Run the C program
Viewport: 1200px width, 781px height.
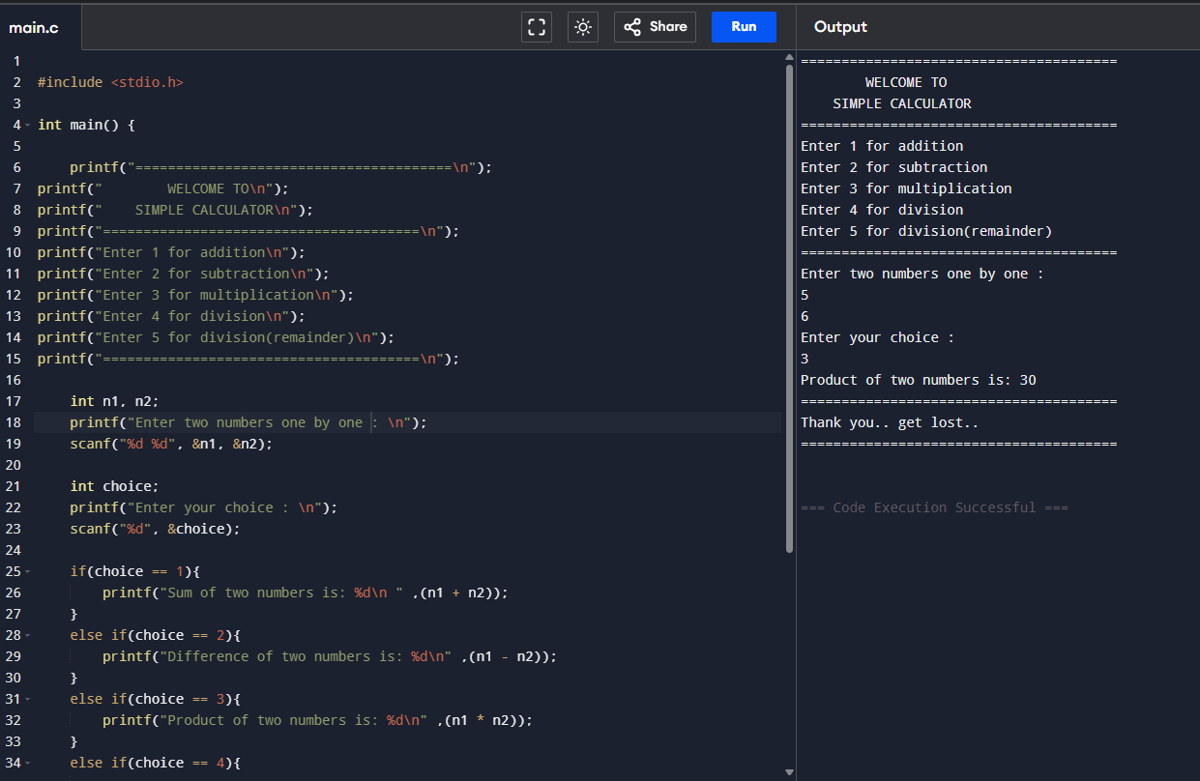[744, 27]
